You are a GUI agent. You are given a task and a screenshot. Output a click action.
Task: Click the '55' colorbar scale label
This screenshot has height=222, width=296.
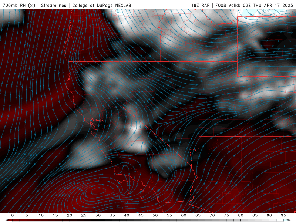click(x=169, y=215)
